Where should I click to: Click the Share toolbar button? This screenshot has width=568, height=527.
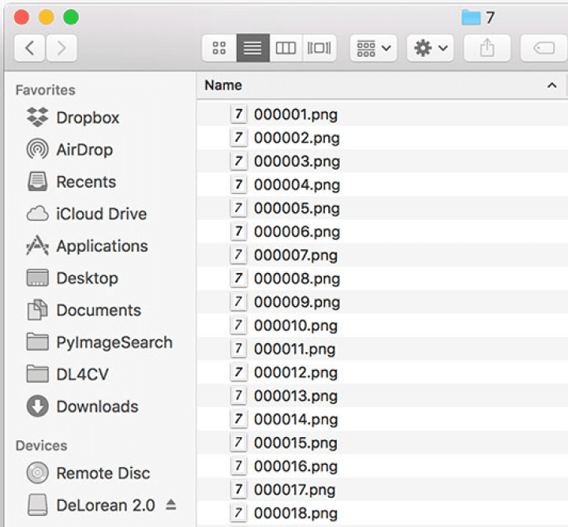(x=487, y=48)
